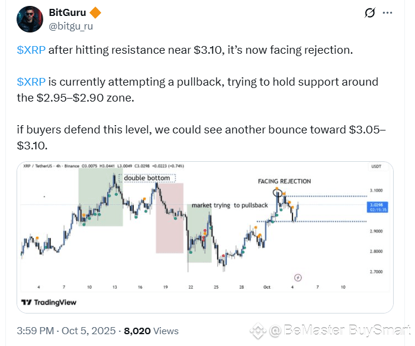
Task: Open the BitGuru display name link
Action: [67, 13]
